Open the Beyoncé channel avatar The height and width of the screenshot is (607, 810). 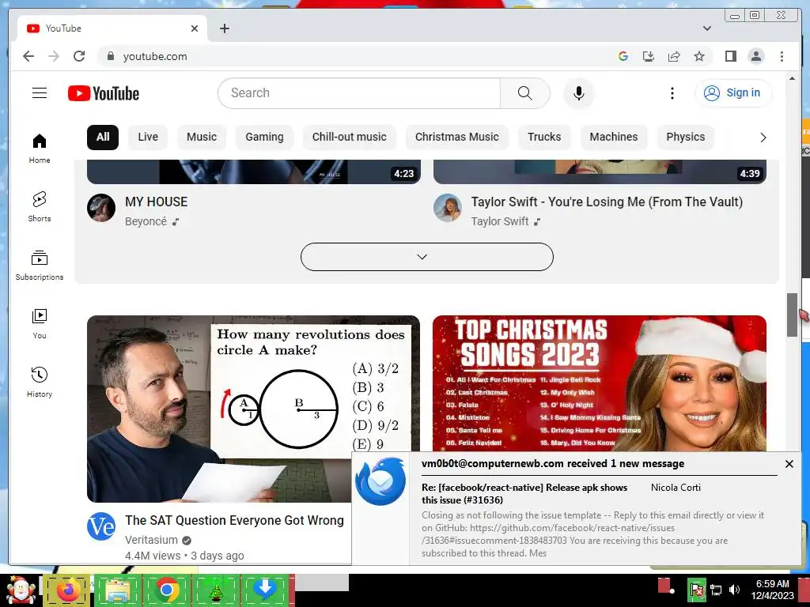[101, 208]
